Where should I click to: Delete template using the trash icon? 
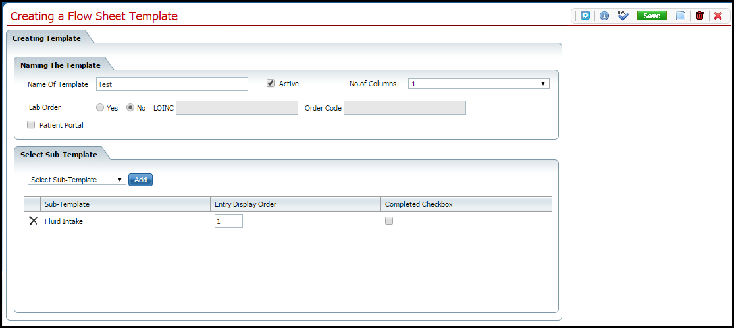click(699, 16)
